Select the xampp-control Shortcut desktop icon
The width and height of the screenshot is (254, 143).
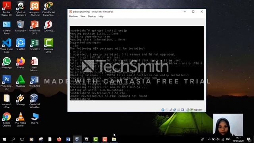35,9
